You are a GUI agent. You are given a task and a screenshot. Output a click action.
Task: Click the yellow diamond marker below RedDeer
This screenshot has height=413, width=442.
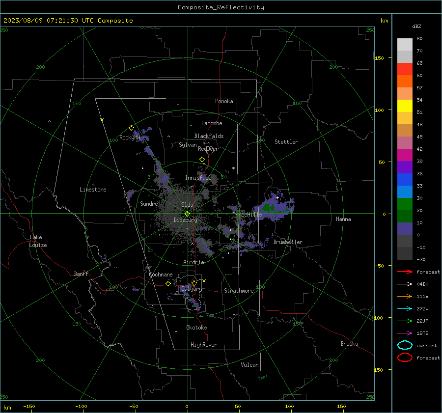[x=202, y=160]
